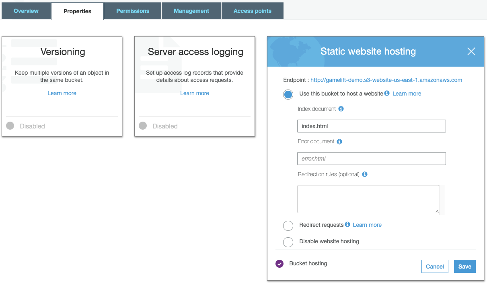Show Redirection rules info tooltip icon
Screen dimensions: 487x283
click(365, 174)
